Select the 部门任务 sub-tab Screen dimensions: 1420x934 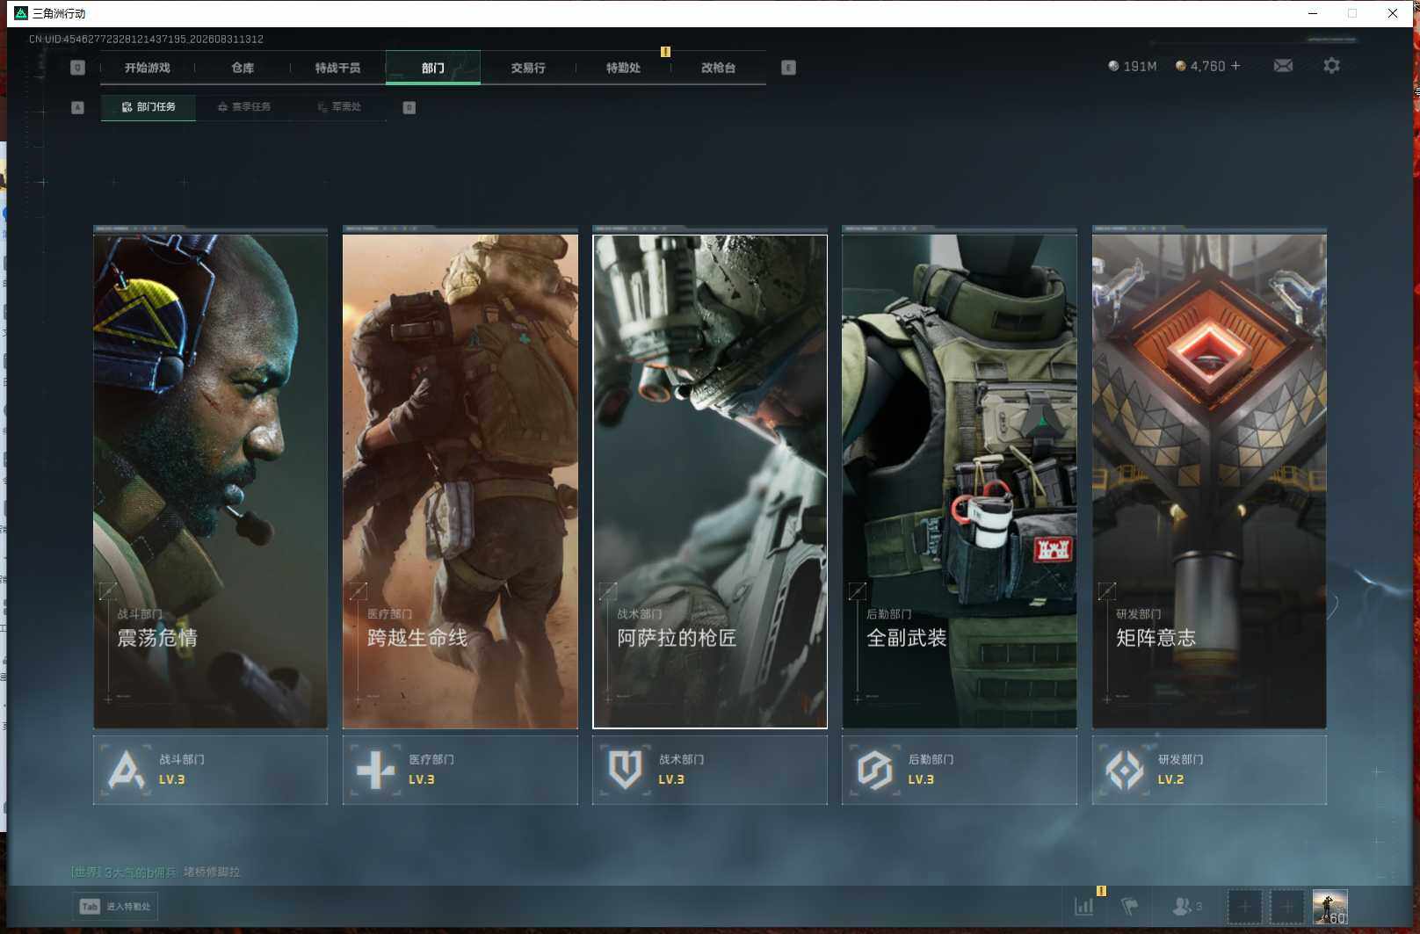pos(149,107)
